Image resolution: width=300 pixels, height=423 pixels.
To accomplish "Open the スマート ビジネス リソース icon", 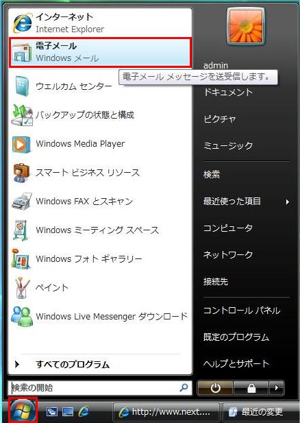I will (21, 173).
